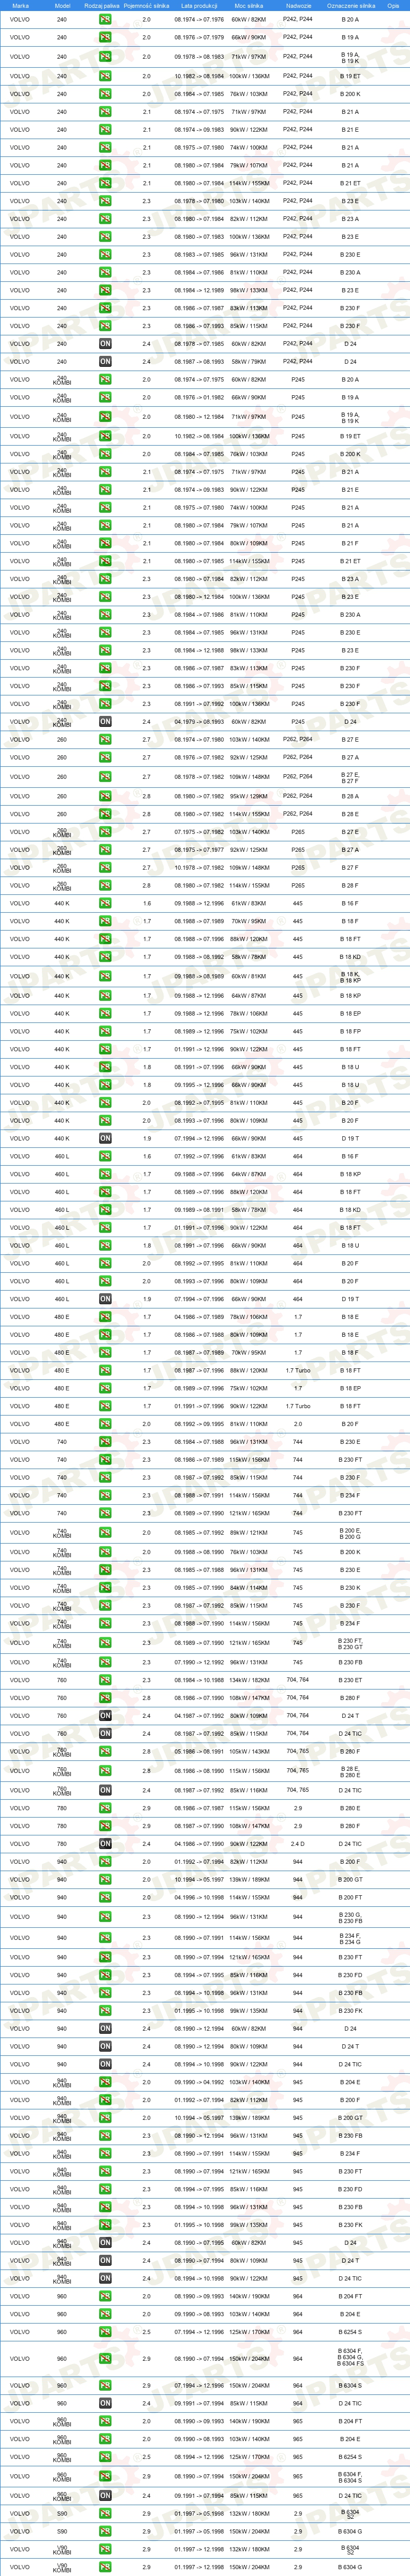Click the ON fuel icon in the 240 58kW/79kW D 24 row
Image resolution: width=410 pixels, height=2576 pixels.
[x=105, y=361]
